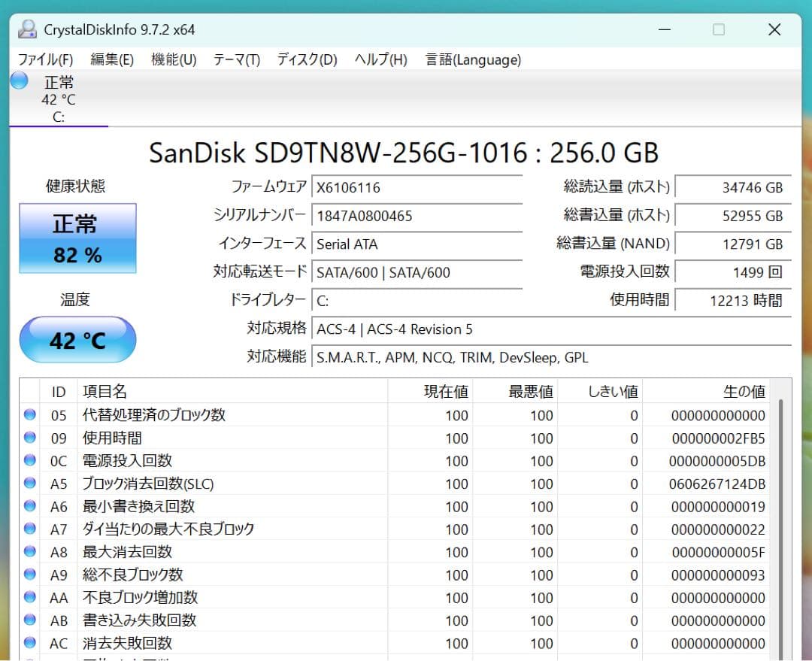Click 総書込量 (NAND) value 12791 GB
The height and width of the screenshot is (661, 812).
[733, 244]
